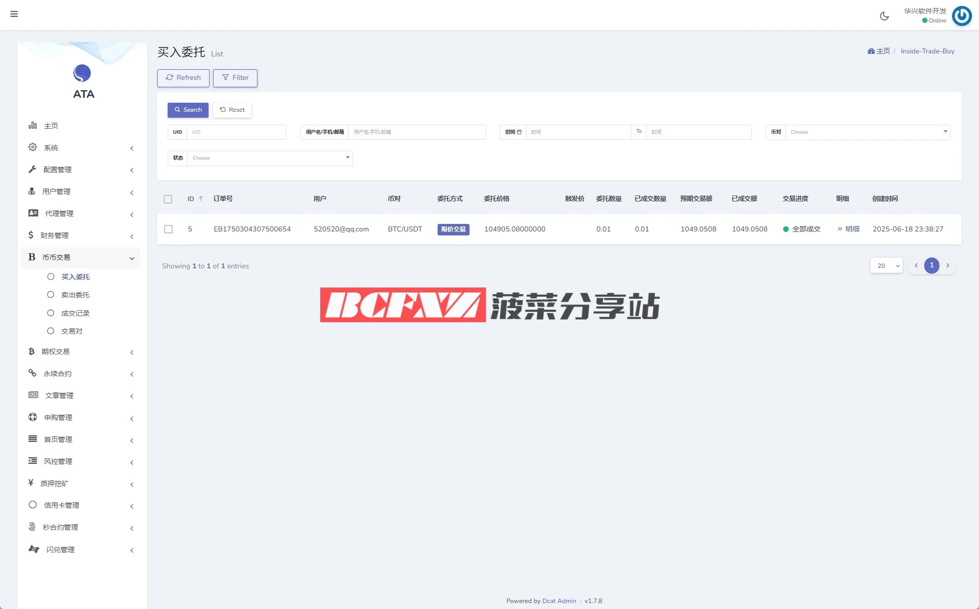Click the hamburger menu icon
The width and height of the screenshot is (979, 609).
pos(14,14)
